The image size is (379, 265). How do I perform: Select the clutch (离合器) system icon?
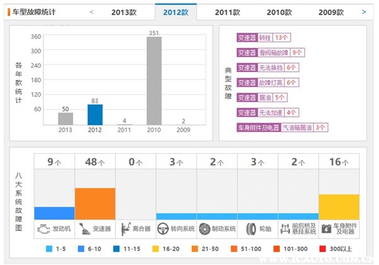click(x=124, y=228)
